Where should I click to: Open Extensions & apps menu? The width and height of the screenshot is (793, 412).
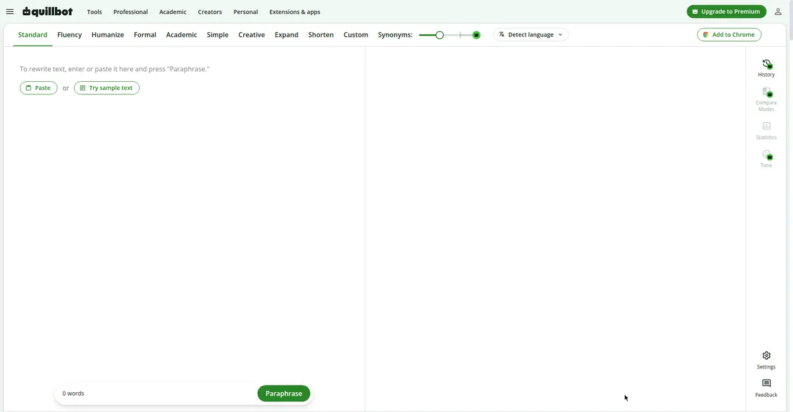tap(295, 12)
